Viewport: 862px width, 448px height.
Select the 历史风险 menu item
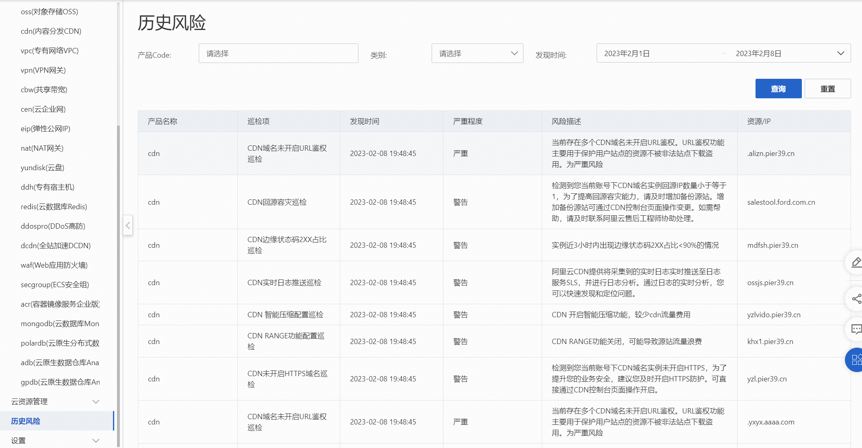57,421
